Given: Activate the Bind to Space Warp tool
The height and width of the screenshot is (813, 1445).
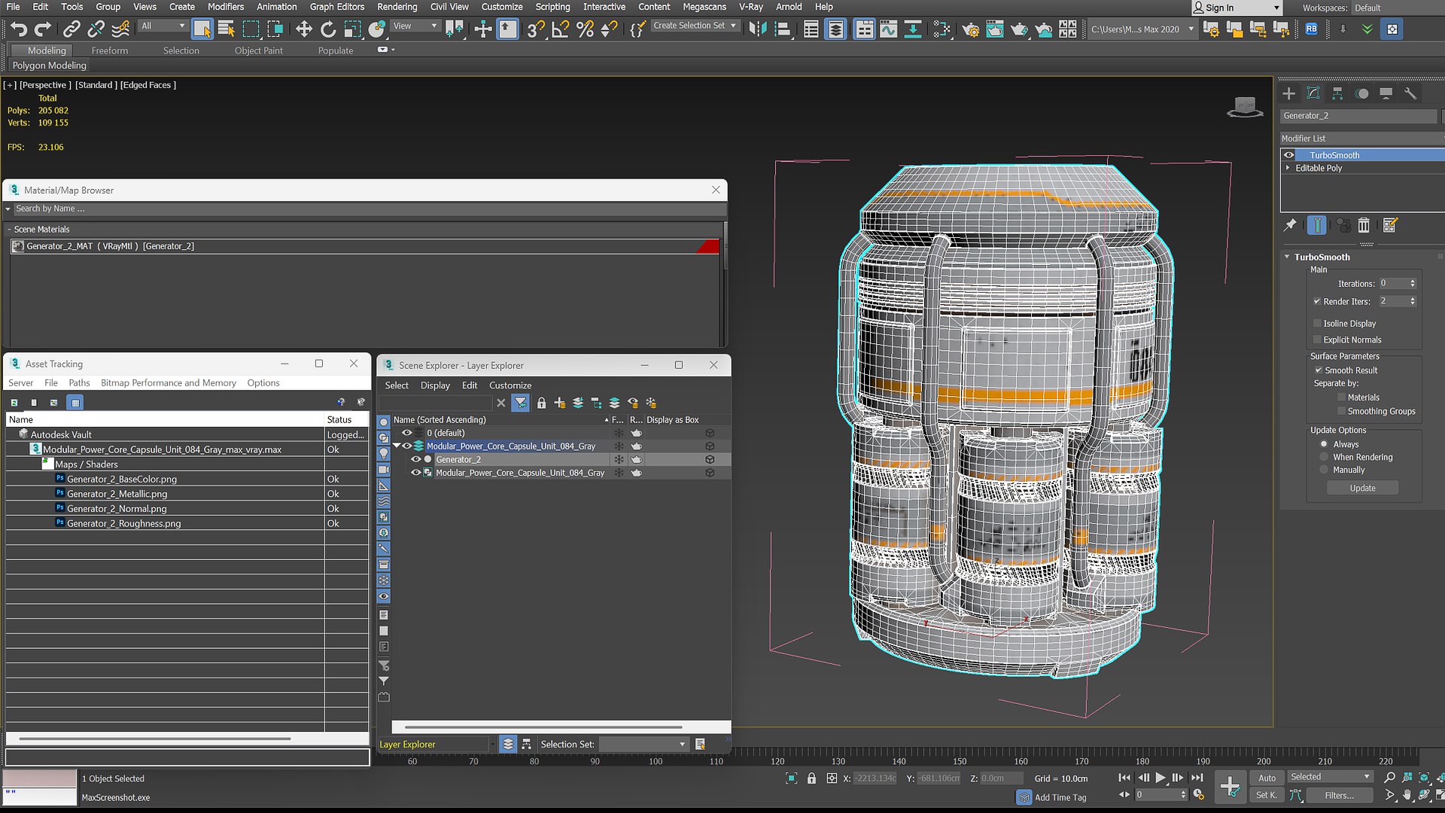Looking at the screenshot, I should click(x=120, y=29).
